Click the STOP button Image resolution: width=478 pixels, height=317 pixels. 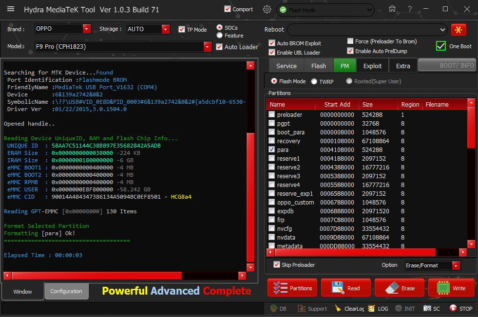coord(461,308)
